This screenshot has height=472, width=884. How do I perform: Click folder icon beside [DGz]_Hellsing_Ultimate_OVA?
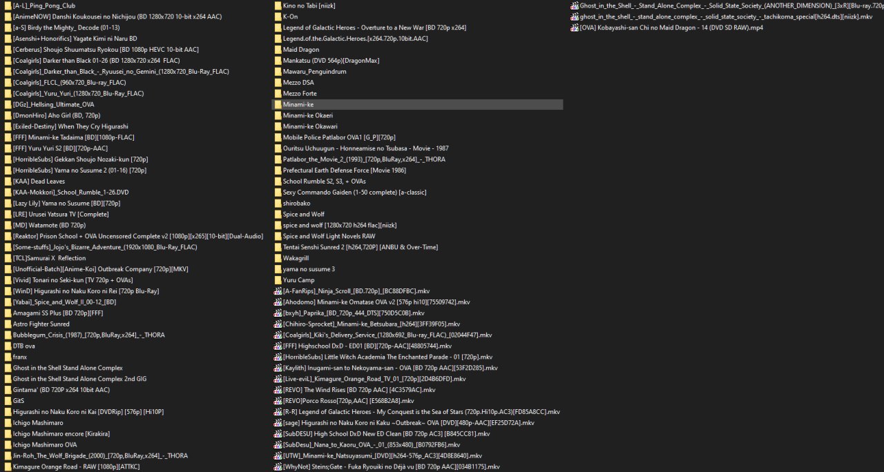coord(8,105)
